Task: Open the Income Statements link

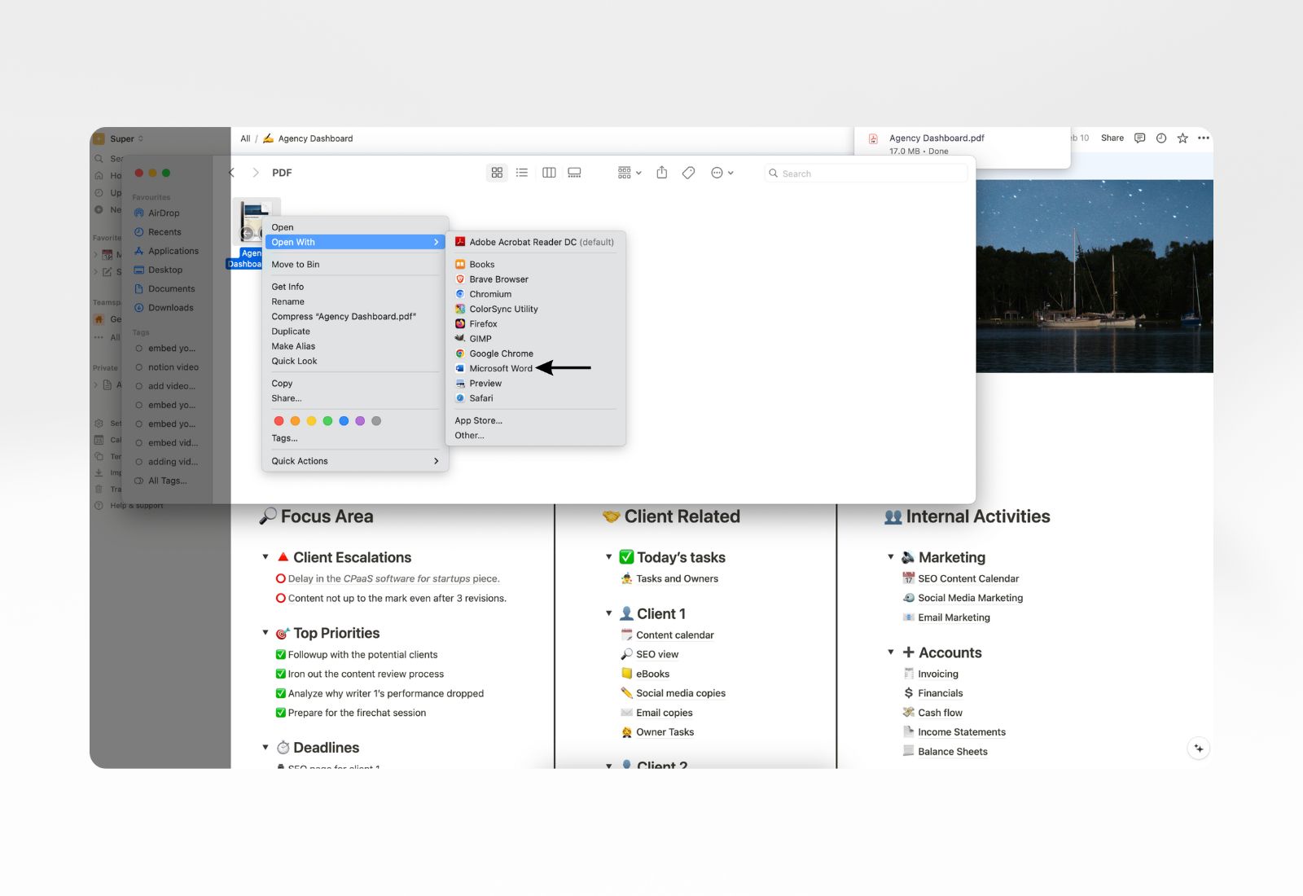Action: click(962, 732)
